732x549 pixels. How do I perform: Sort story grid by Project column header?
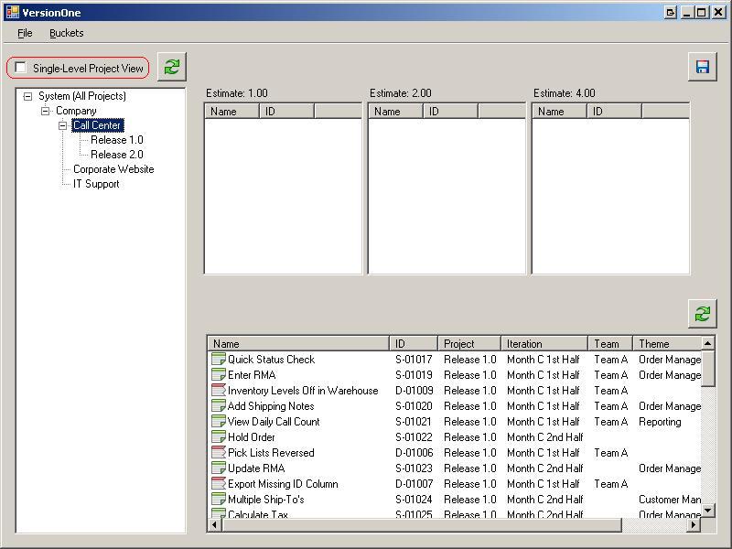(x=469, y=344)
